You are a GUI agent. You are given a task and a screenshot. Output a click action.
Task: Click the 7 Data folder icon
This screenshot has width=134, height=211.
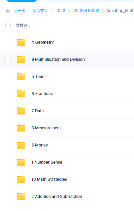[21, 111]
